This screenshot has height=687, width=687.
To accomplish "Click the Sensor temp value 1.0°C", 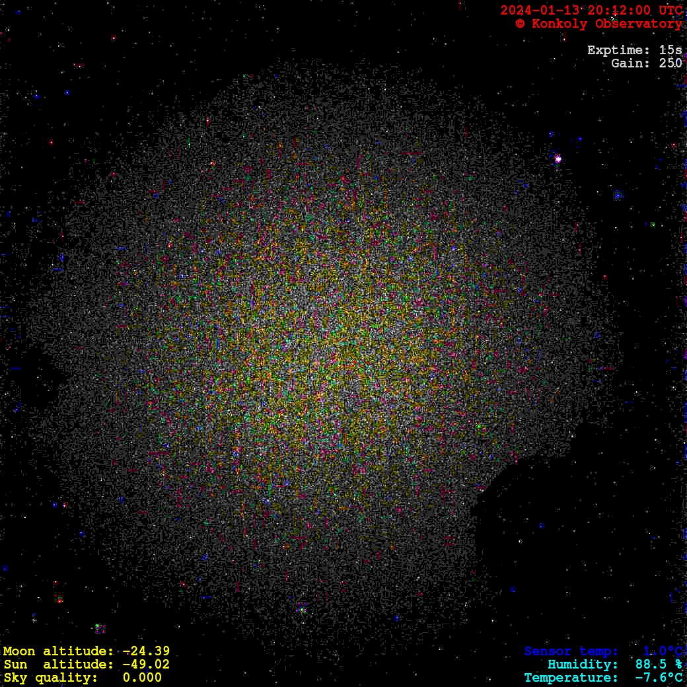I will (x=663, y=651).
